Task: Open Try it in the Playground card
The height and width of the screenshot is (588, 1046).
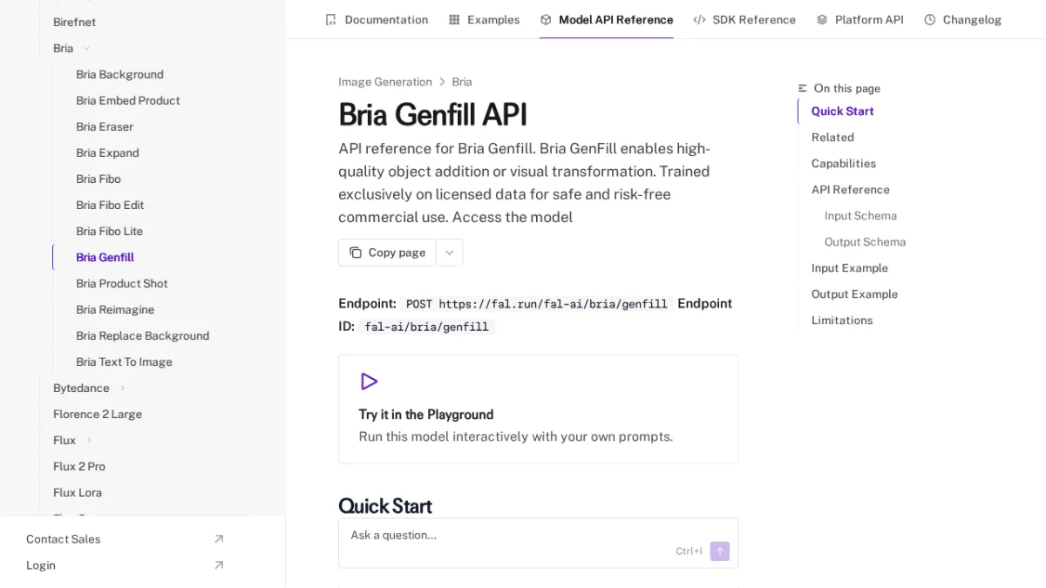Action: [x=538, y=409]
